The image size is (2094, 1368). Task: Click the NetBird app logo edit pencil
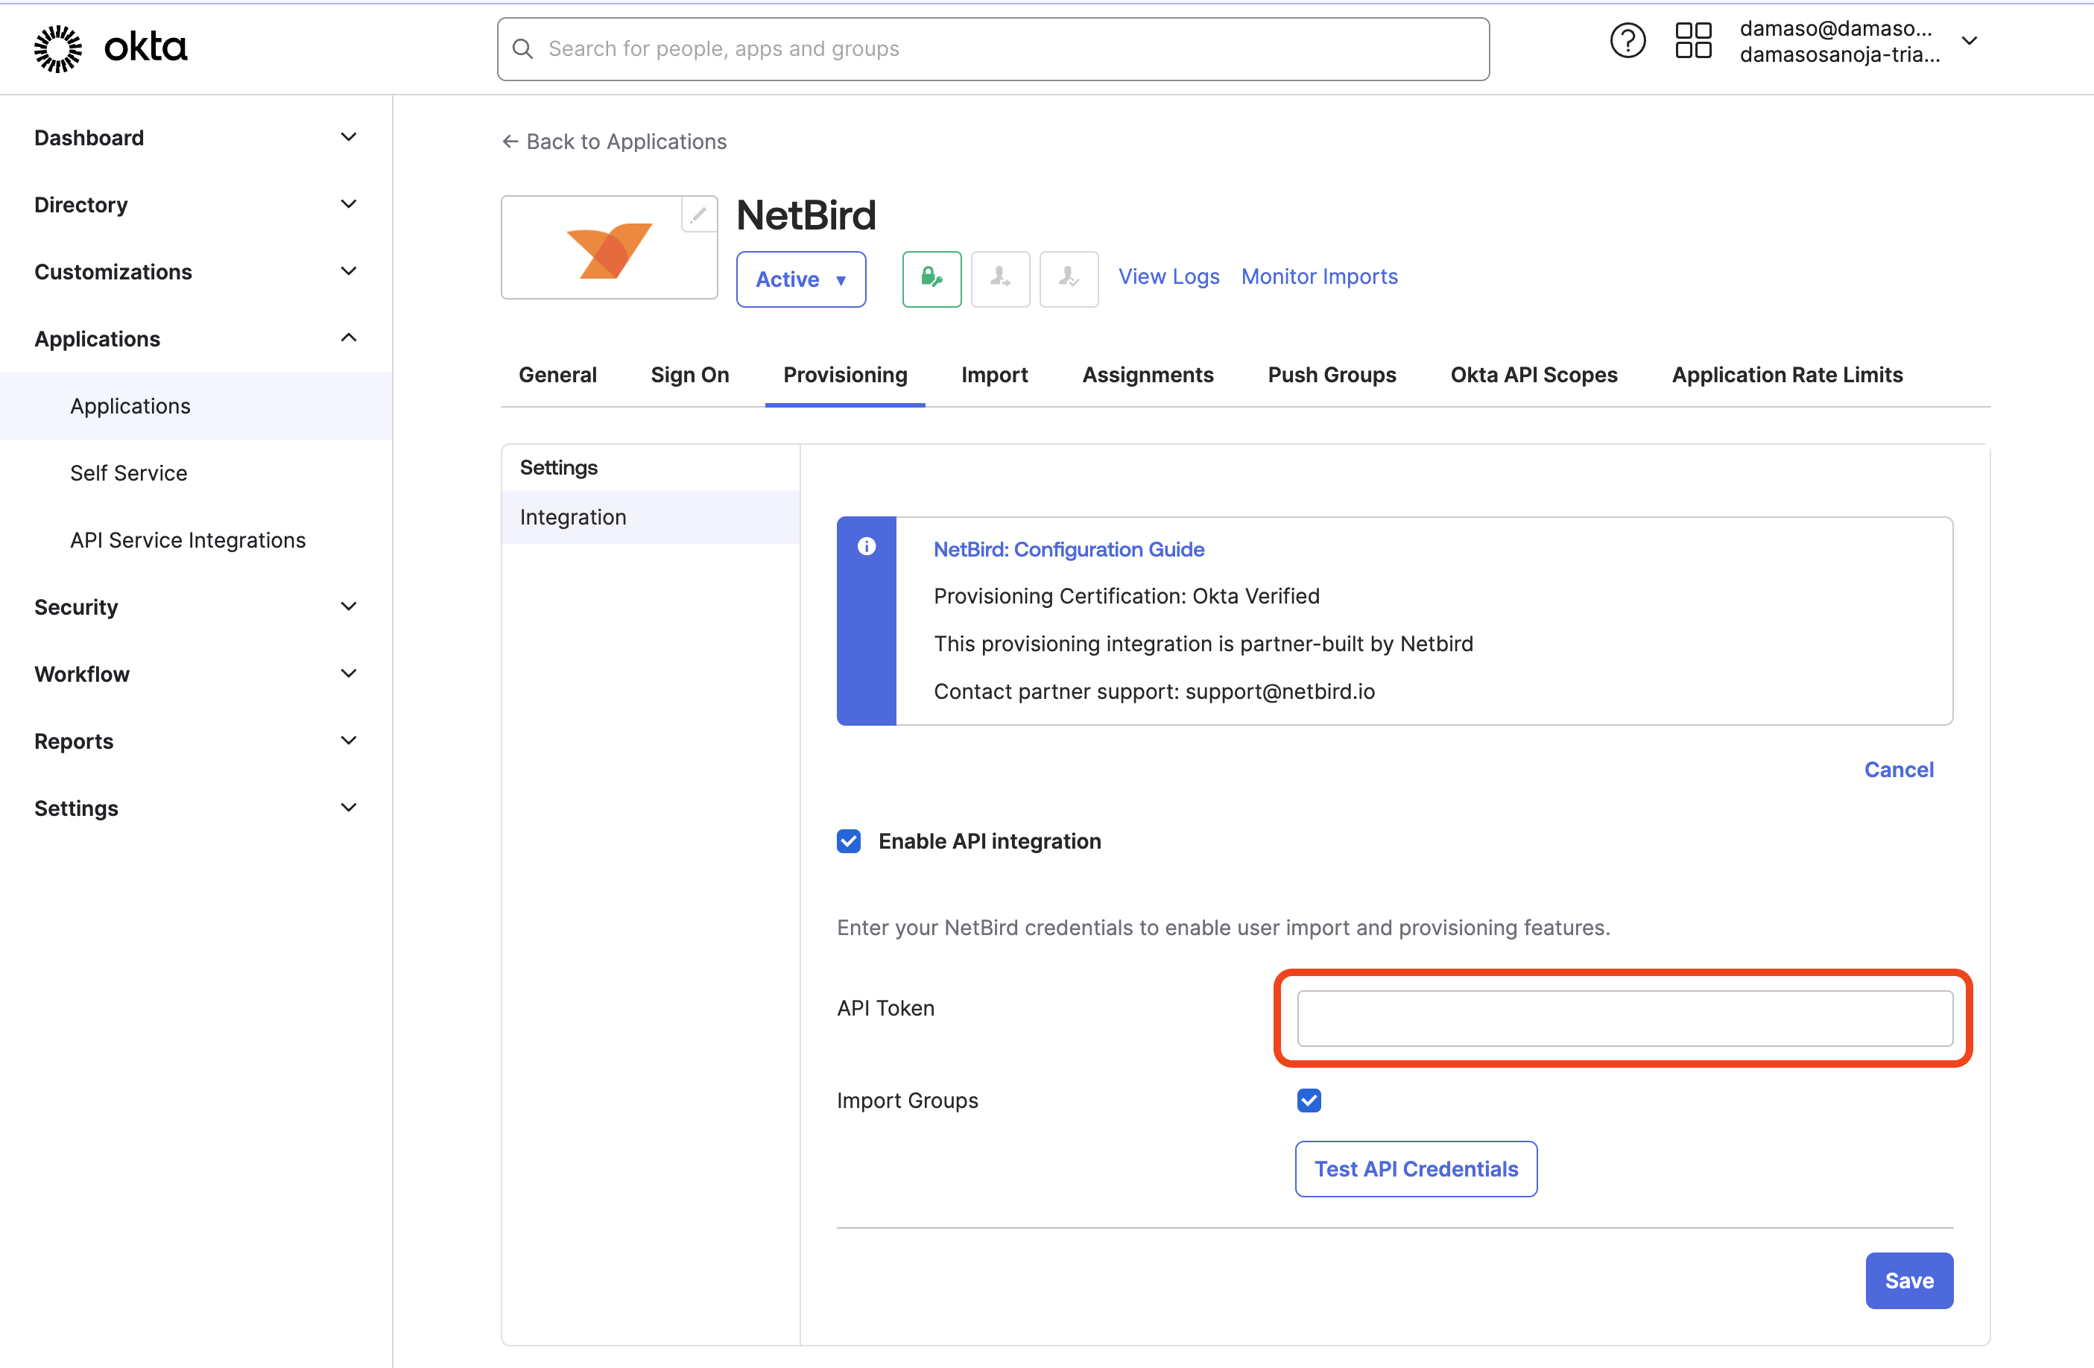[698, 214]
